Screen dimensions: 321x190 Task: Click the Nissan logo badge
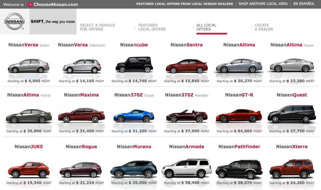(x=15, y=22)
